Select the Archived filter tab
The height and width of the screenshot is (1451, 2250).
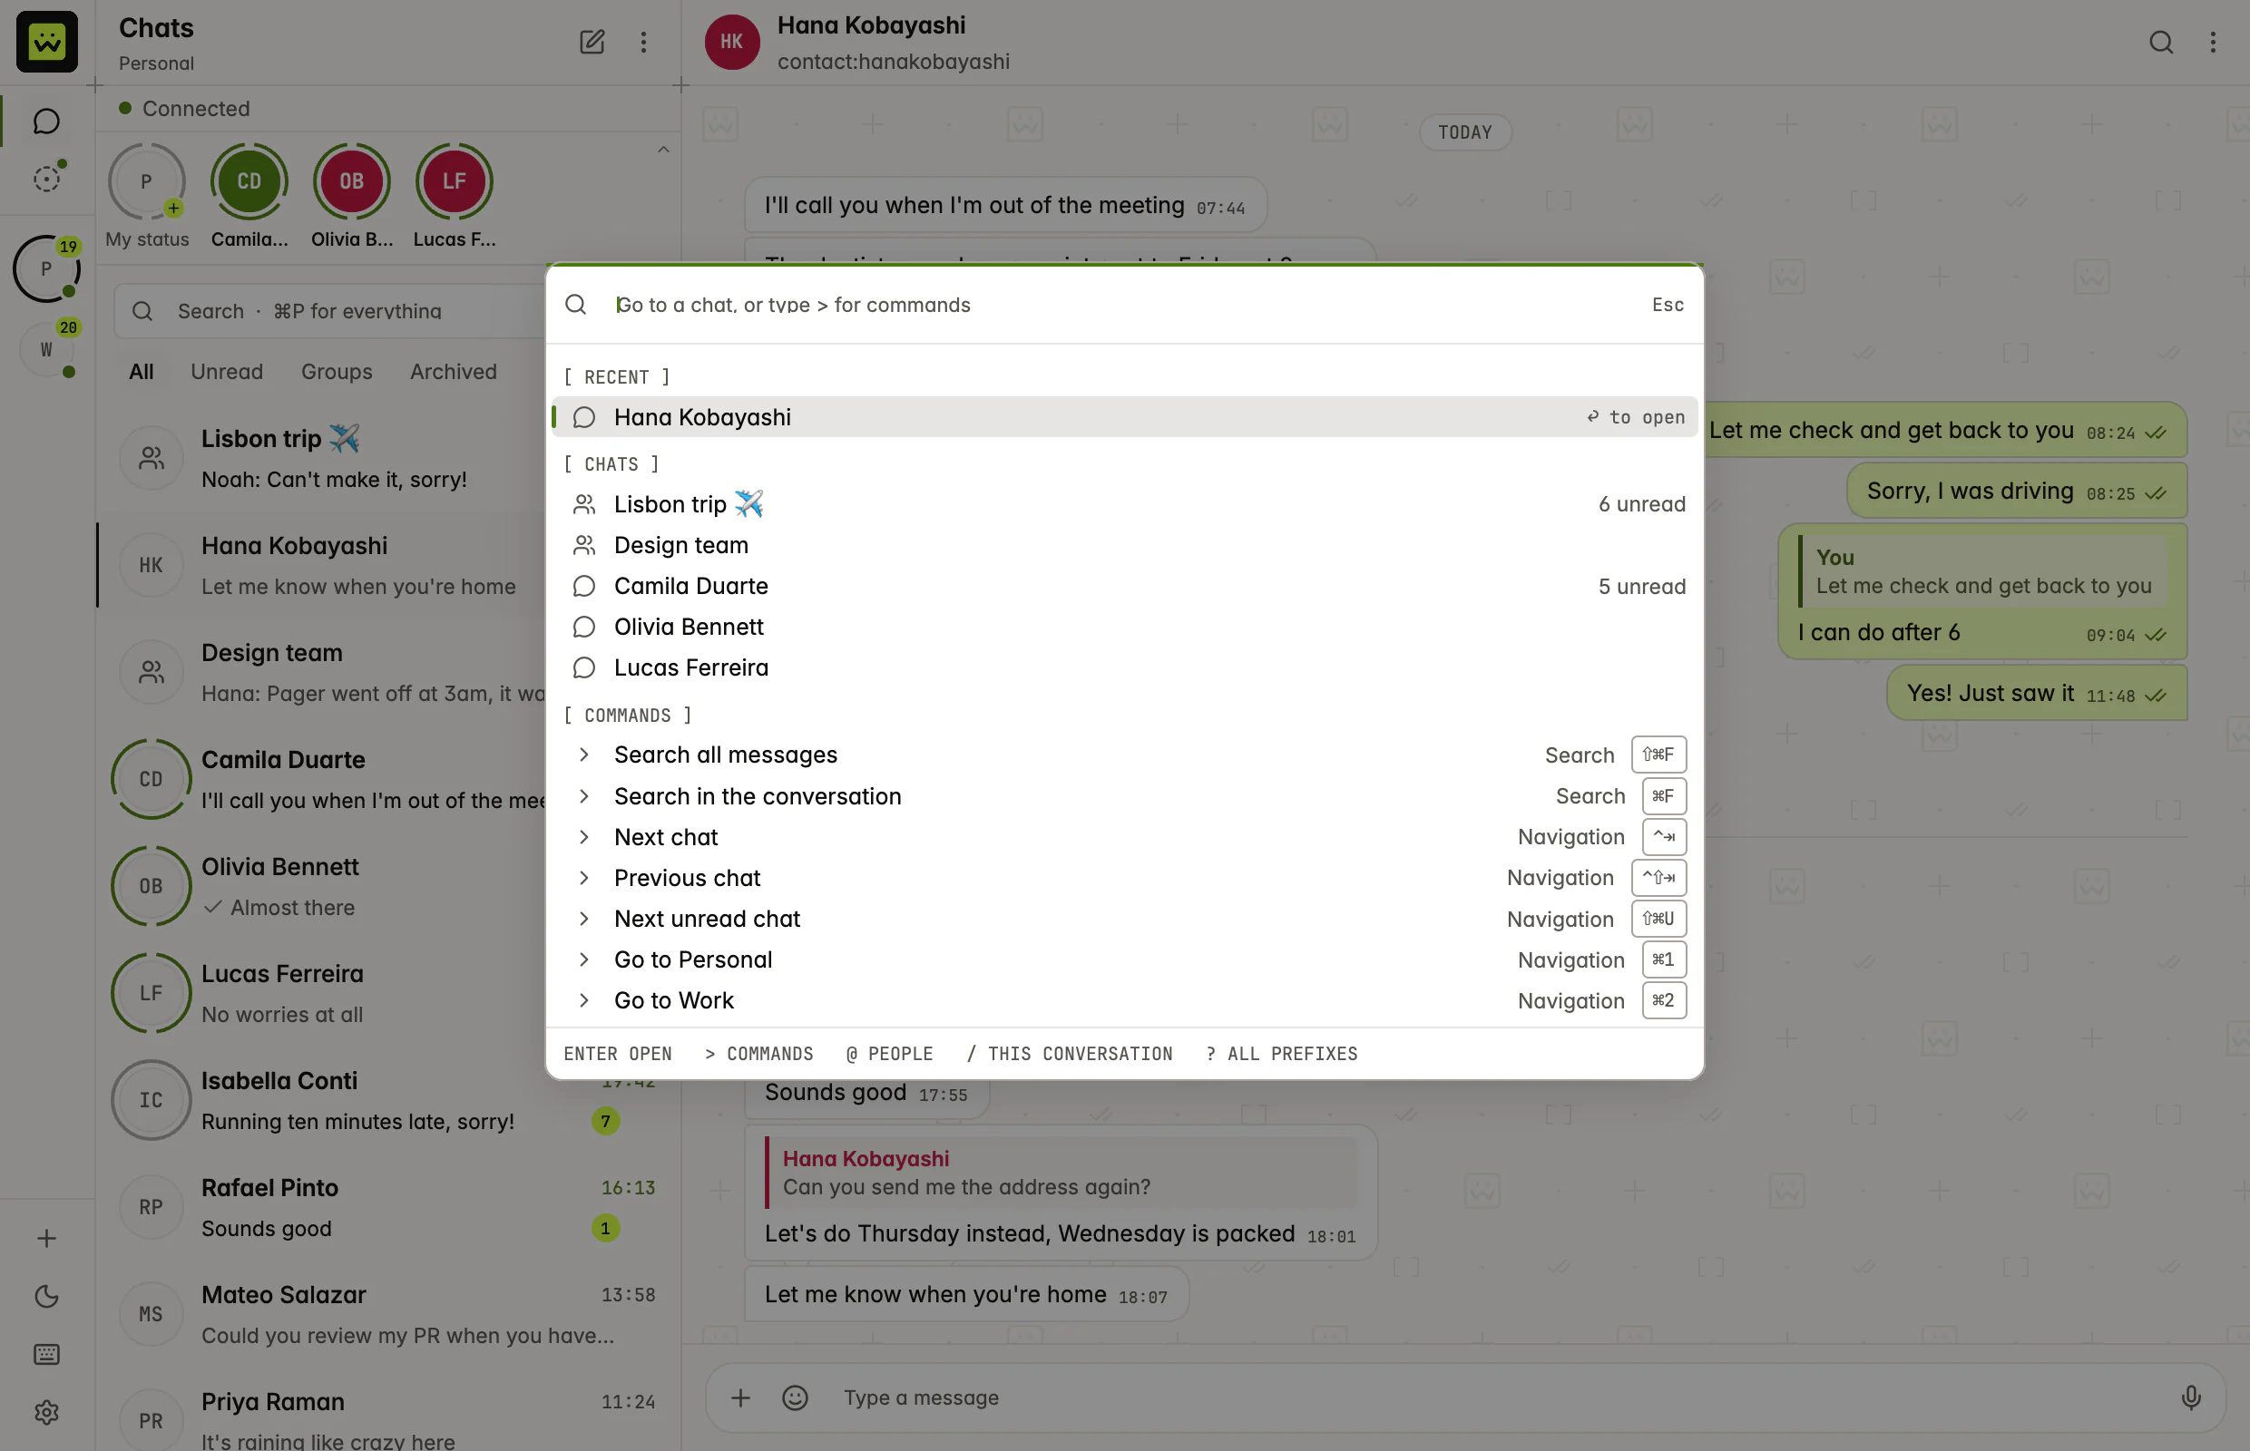[454, 371]
